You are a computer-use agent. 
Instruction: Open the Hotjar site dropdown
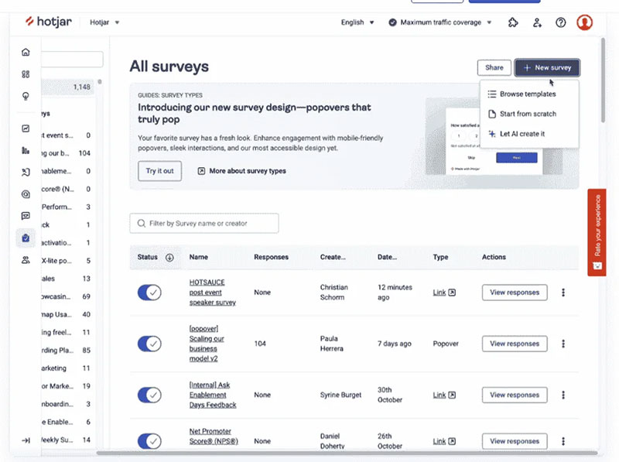pyautogui.click(x=104, y=22)
